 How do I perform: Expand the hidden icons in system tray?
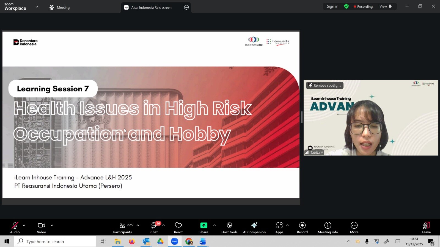[348, 241]
